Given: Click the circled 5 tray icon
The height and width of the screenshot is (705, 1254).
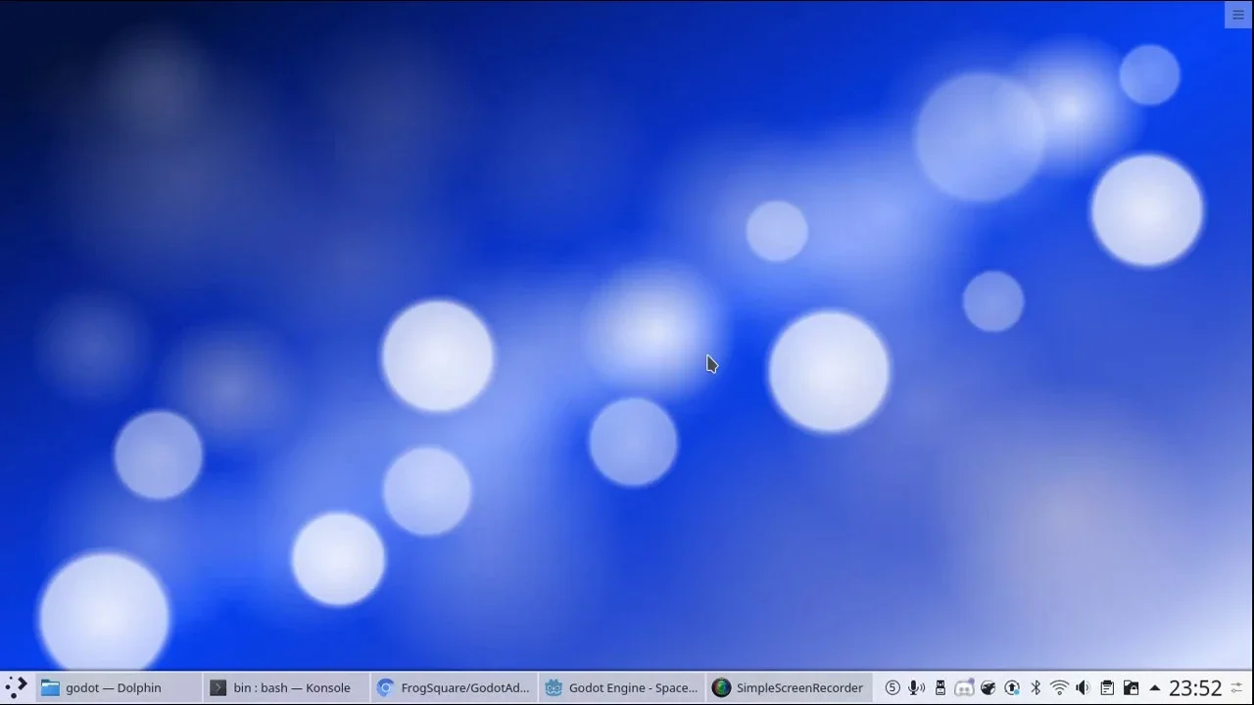Looking at the screenshot, I should click(x=892, y=687).
